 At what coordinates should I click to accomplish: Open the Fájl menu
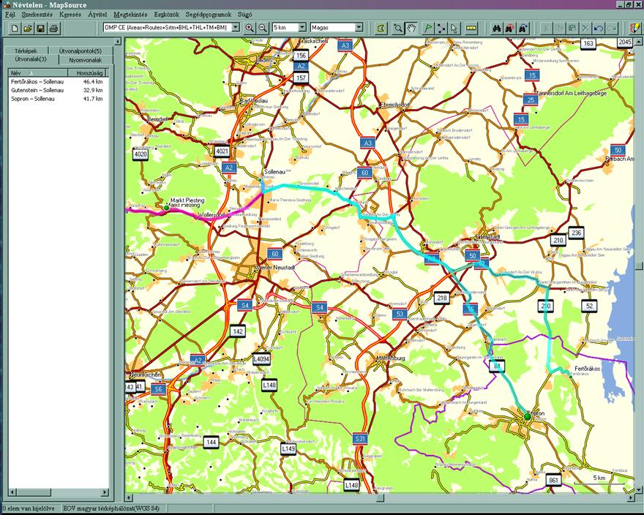[10, 15]
